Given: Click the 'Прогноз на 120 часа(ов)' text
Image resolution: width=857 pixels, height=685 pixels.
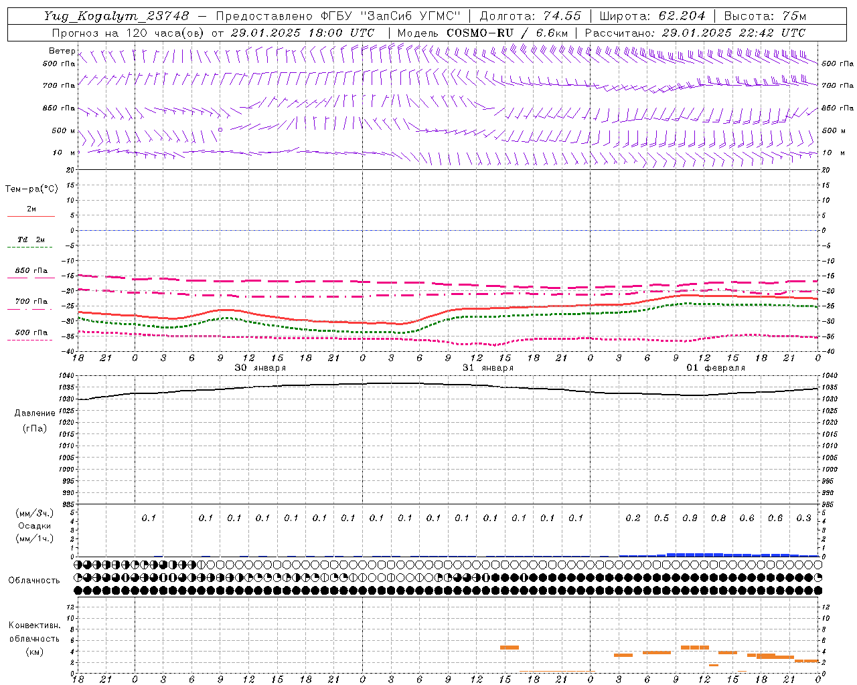Looking at the screenshot, I should 129,33.
